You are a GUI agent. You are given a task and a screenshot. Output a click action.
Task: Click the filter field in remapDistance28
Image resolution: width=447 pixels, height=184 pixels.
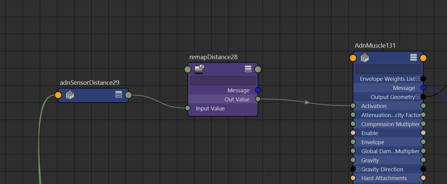[x=223, y=81]
